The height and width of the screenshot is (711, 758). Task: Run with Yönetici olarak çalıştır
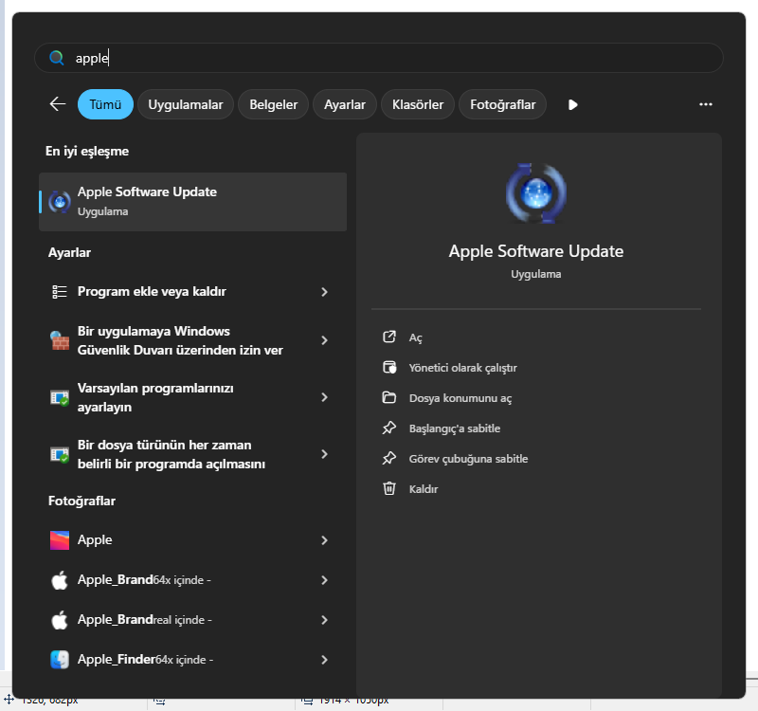click(462, 368)
